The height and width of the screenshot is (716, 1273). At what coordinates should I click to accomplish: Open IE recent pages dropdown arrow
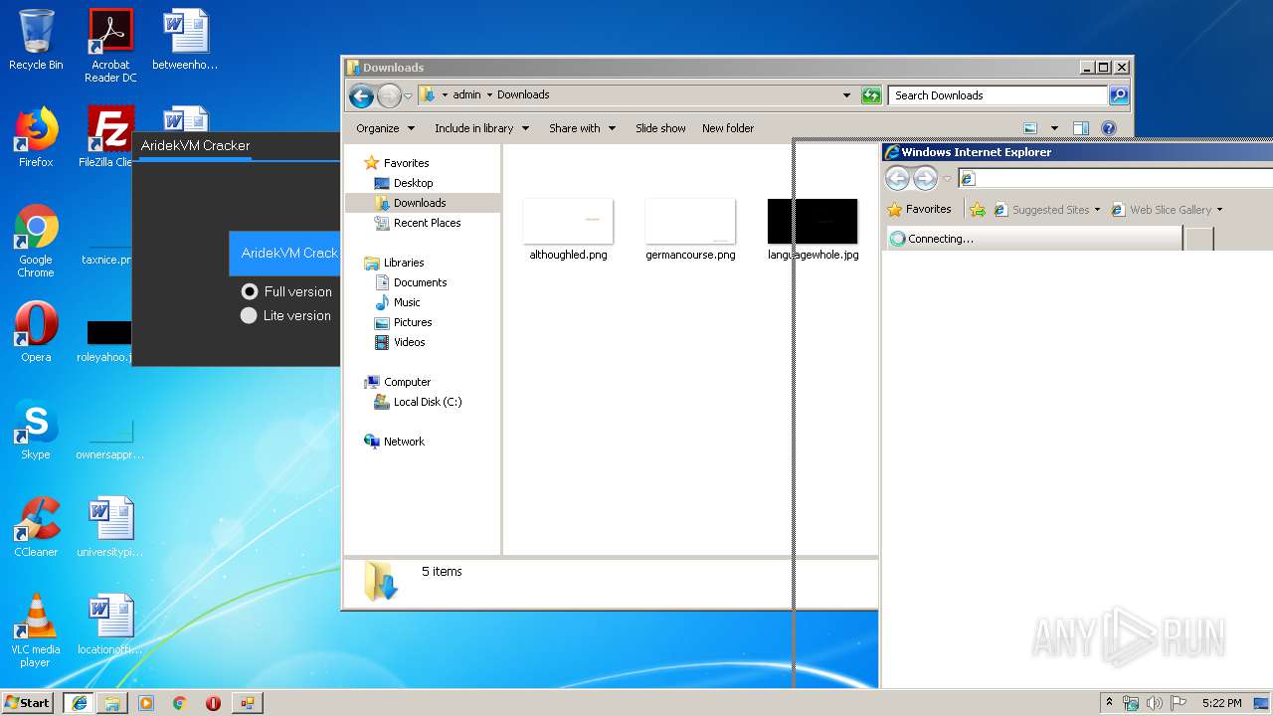(947, 180)
